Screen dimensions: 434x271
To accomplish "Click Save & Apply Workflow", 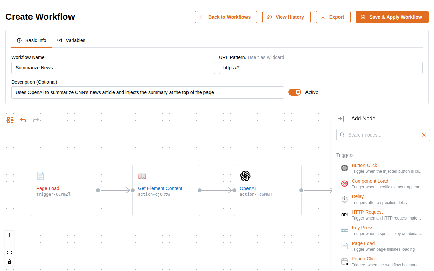I will click(392, 17).
